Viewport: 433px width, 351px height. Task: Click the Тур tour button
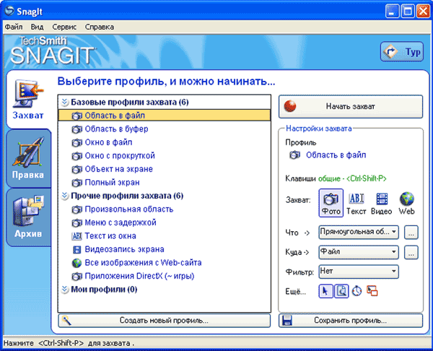pyautogui.click(x=401, y=51)
